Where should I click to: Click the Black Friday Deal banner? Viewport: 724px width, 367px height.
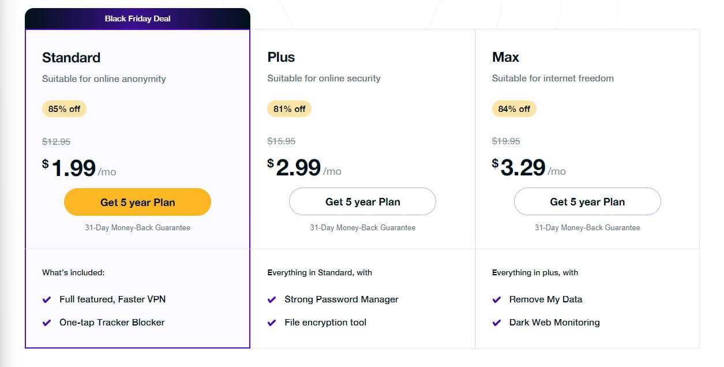pos(137,18)
